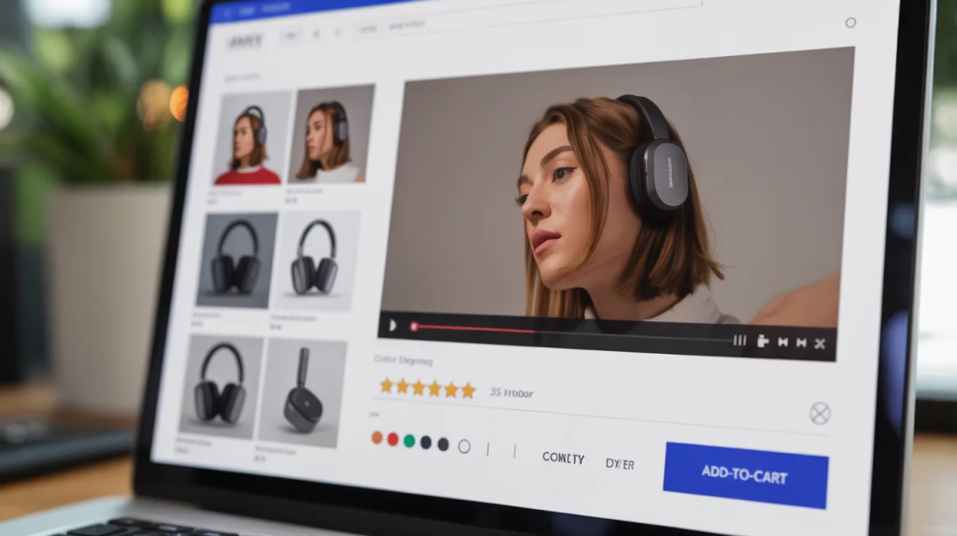Click the skip icon beside the X icon

(801, 343)
